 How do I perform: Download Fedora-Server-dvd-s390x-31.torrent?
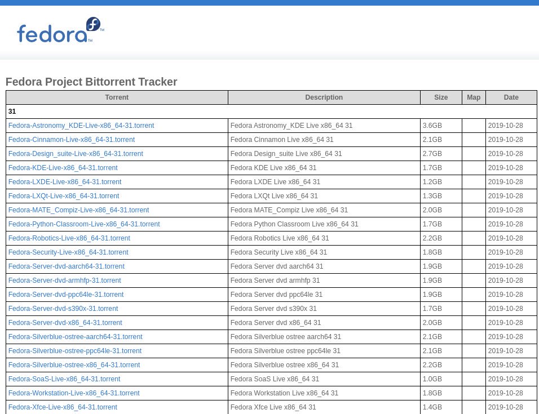pos(63,309)
